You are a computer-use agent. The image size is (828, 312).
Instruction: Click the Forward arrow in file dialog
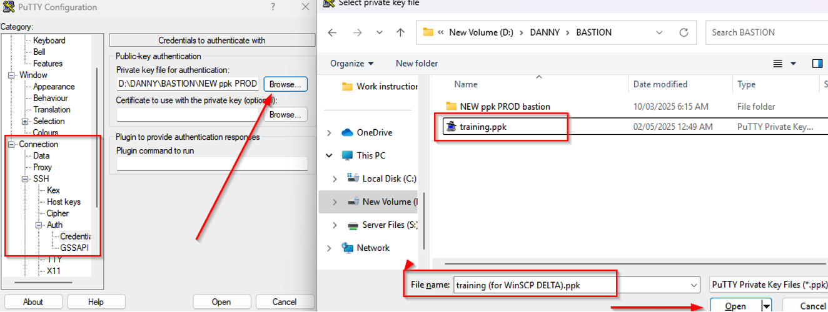[x=357, y=32]
